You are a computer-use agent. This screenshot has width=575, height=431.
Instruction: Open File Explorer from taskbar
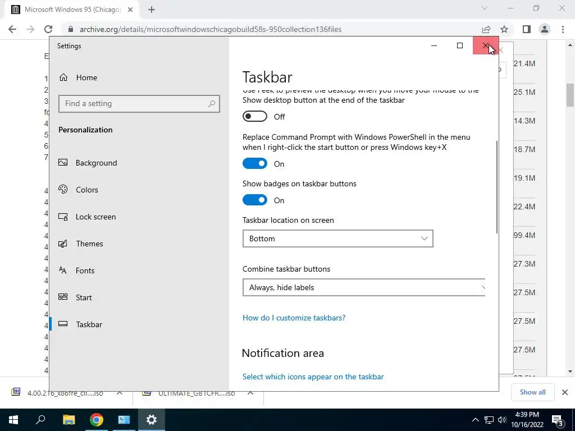69,420
